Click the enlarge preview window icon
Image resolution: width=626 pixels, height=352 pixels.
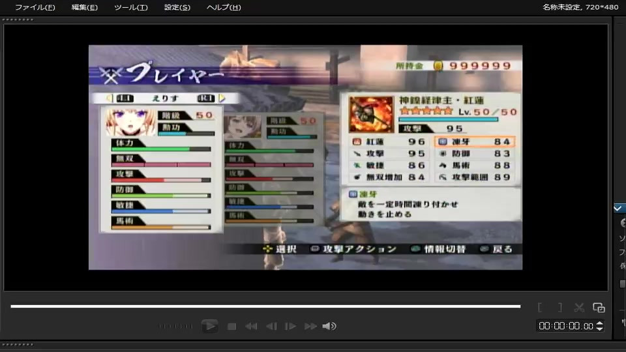coord(599,307)
